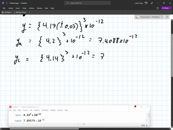Open the View tab in OneNote

46,8
